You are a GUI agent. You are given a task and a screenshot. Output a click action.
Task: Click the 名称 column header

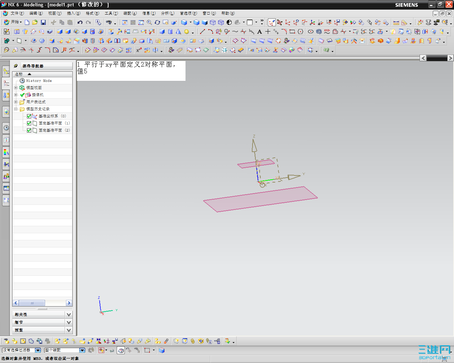pos(19,74)
